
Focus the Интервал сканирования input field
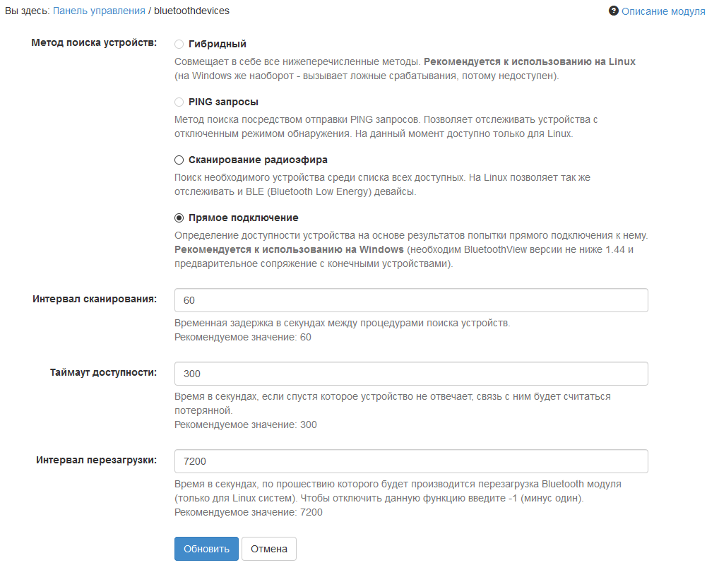[411, 300]
